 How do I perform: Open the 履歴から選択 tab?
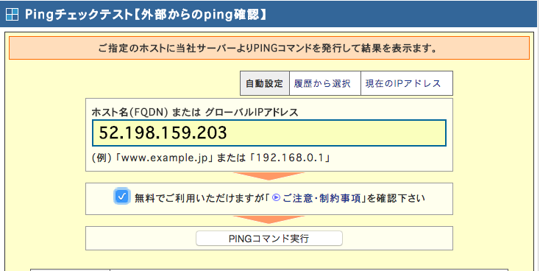tap(322, 83)
